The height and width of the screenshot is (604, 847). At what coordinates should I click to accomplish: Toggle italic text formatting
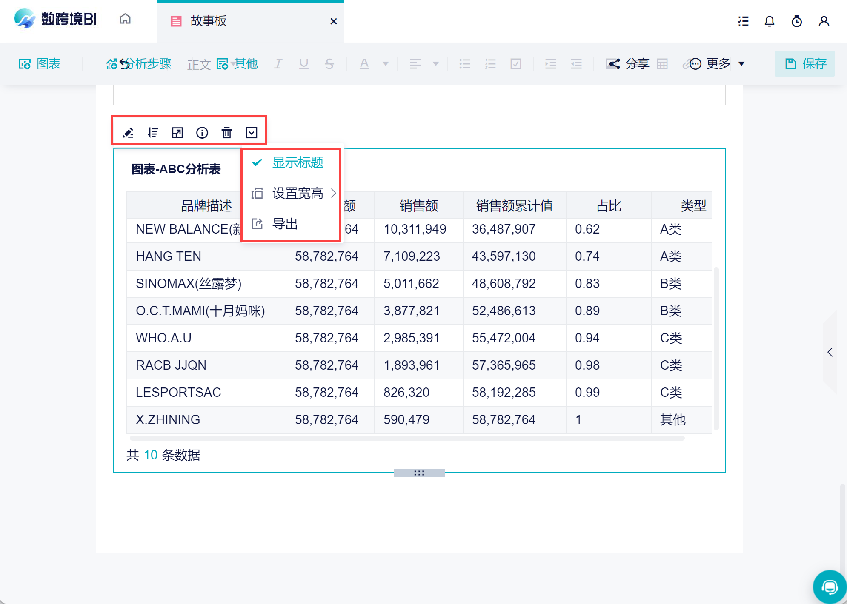coord(278,64)
